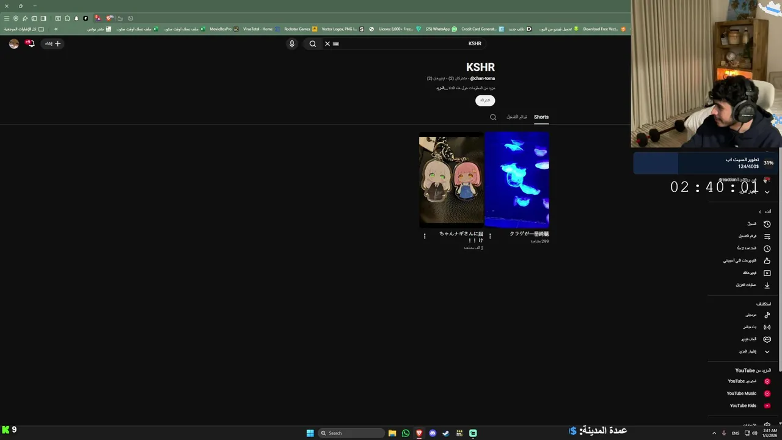Open Steam from the taskbar
782x440 pixels.
446,433
